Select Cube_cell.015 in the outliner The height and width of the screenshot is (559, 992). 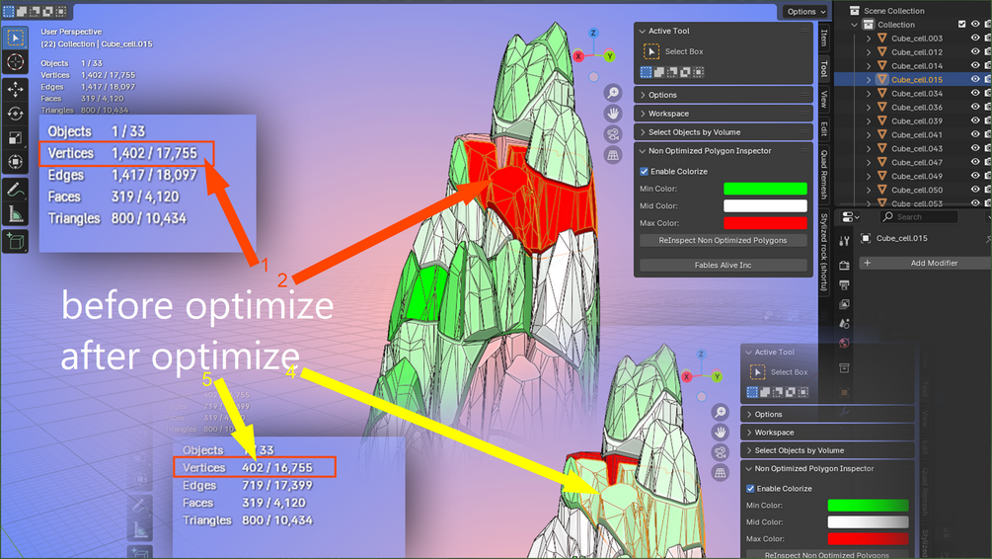[917, 80]
